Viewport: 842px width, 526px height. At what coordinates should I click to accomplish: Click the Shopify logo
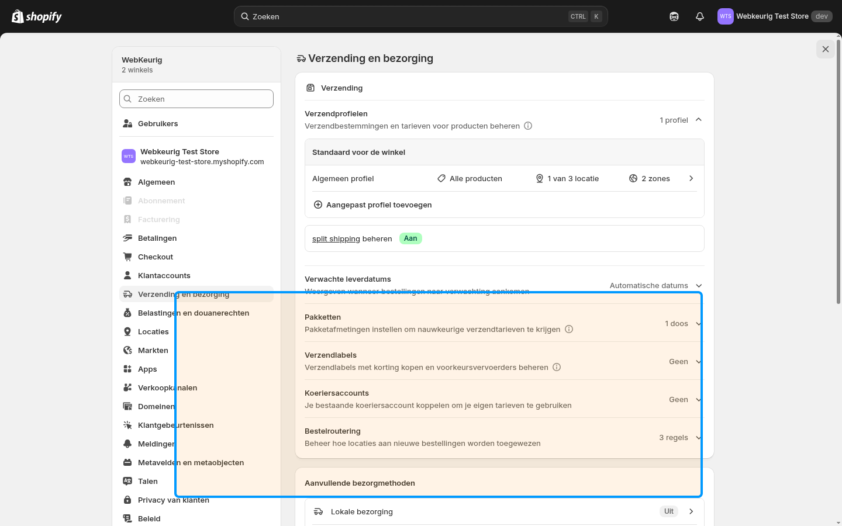pos(37,16)
